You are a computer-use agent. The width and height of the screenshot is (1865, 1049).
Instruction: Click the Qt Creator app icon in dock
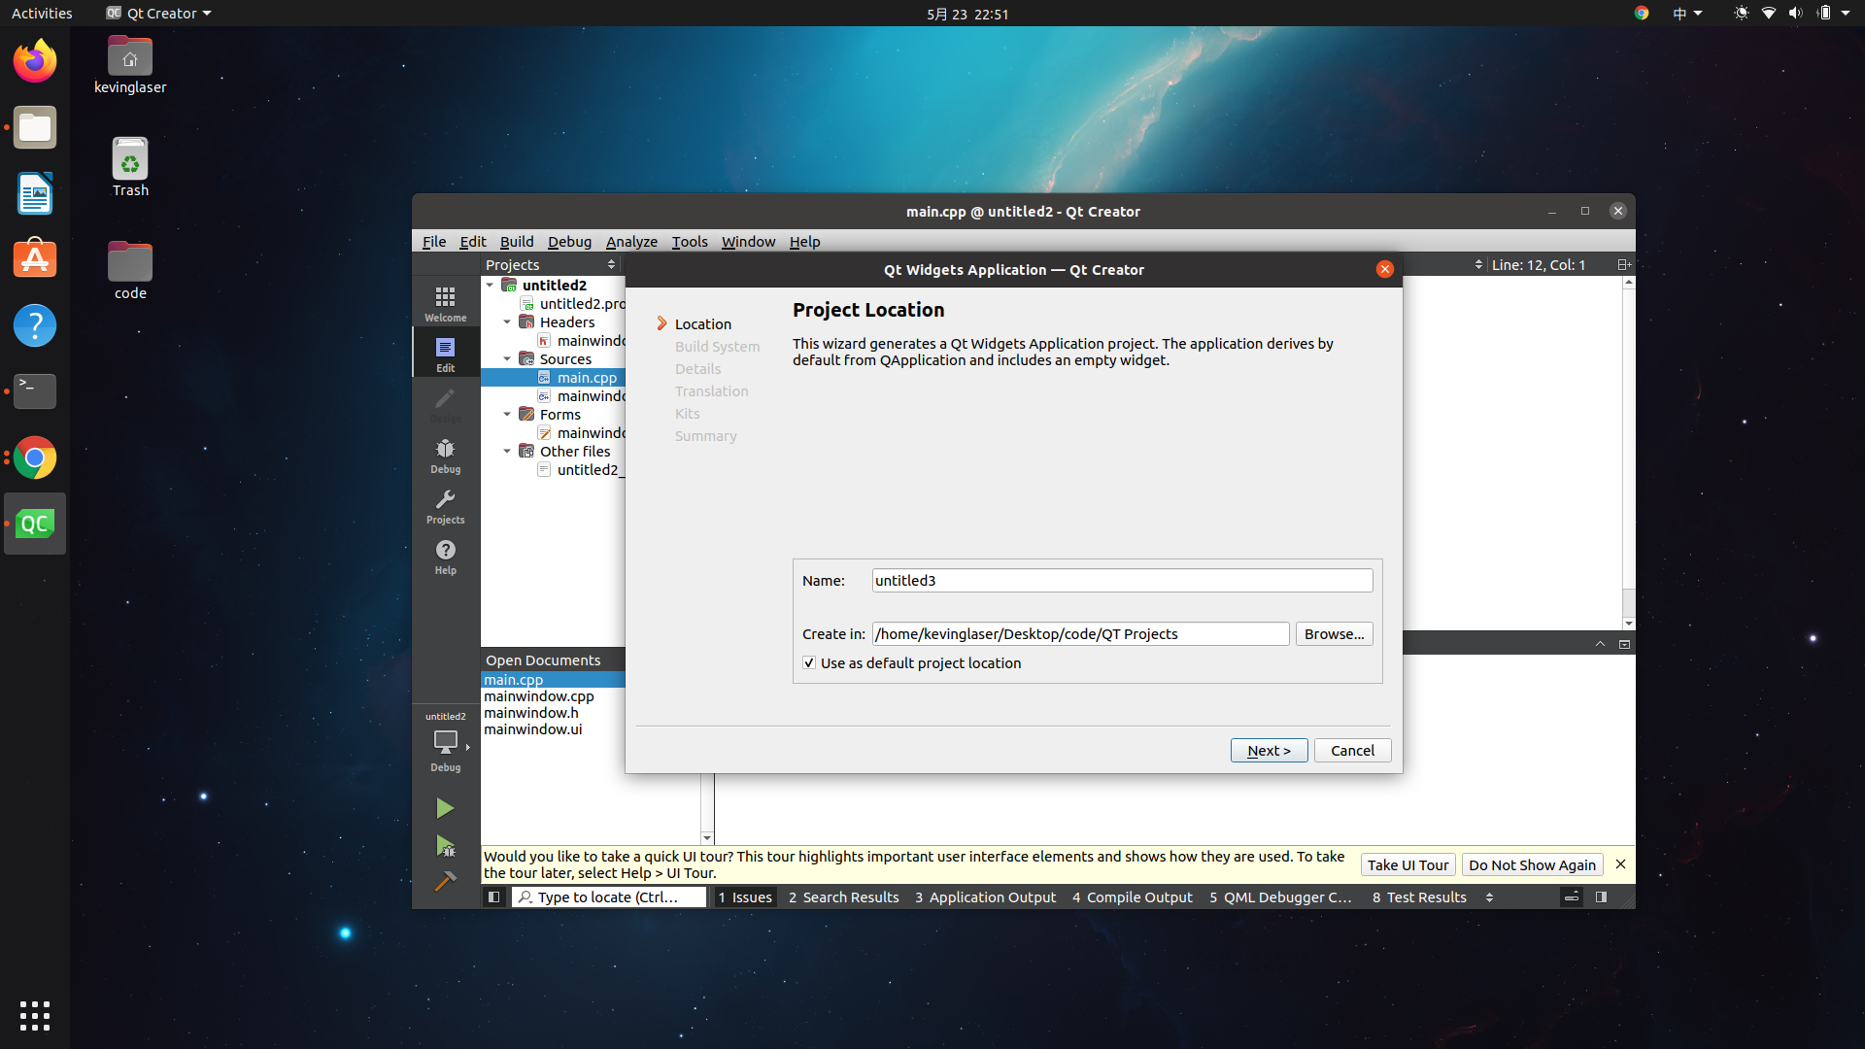[x=35, y=524]
